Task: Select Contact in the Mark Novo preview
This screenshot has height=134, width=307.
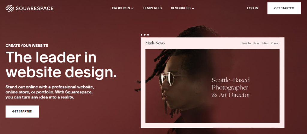Action: (x=275, y=43)
